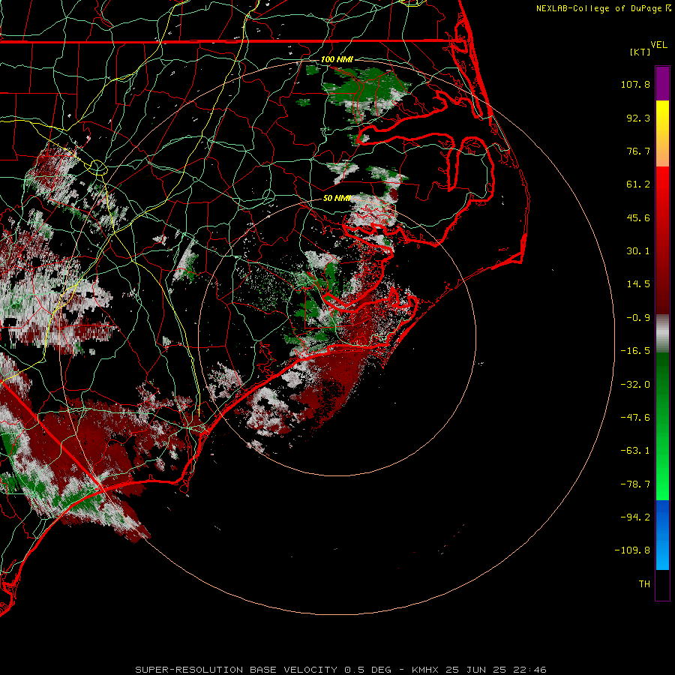Image resolution: width=675 pixels, height=675 pixels.
Task: Click the 100 NMI range ring label
Action: tap(337, 59)
